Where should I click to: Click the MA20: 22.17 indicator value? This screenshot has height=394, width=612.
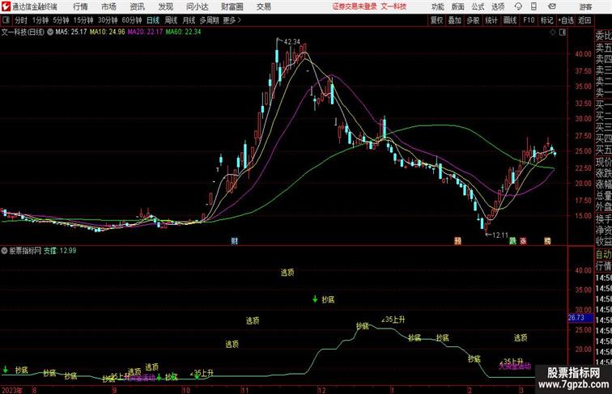(x=145, y=32)
